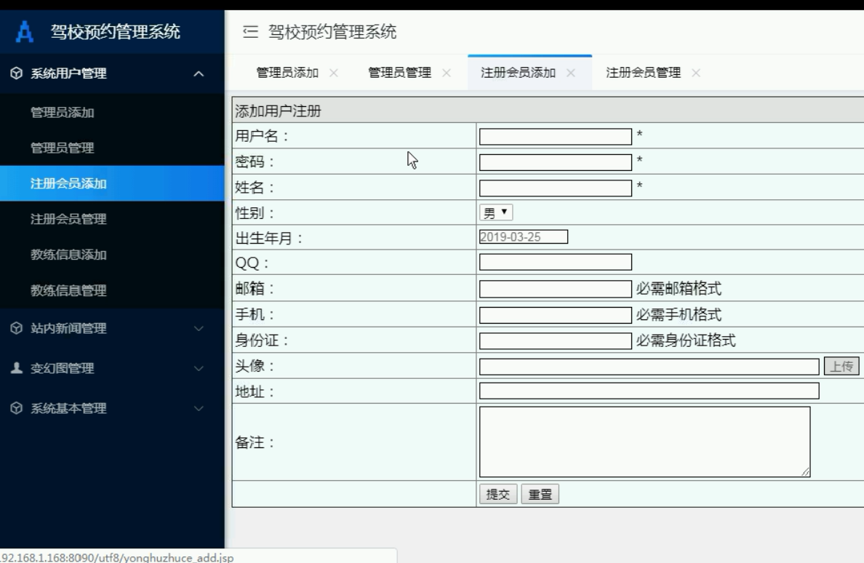Click the cube icon beside 系统基本管理
This screenshot has height=563, width=864.
tap(17, 408)
